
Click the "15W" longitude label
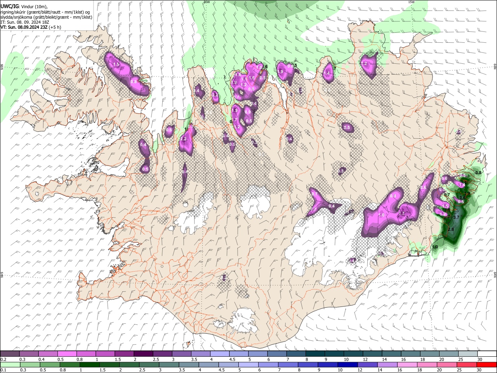pyautogui.click(x=411, y=2)
